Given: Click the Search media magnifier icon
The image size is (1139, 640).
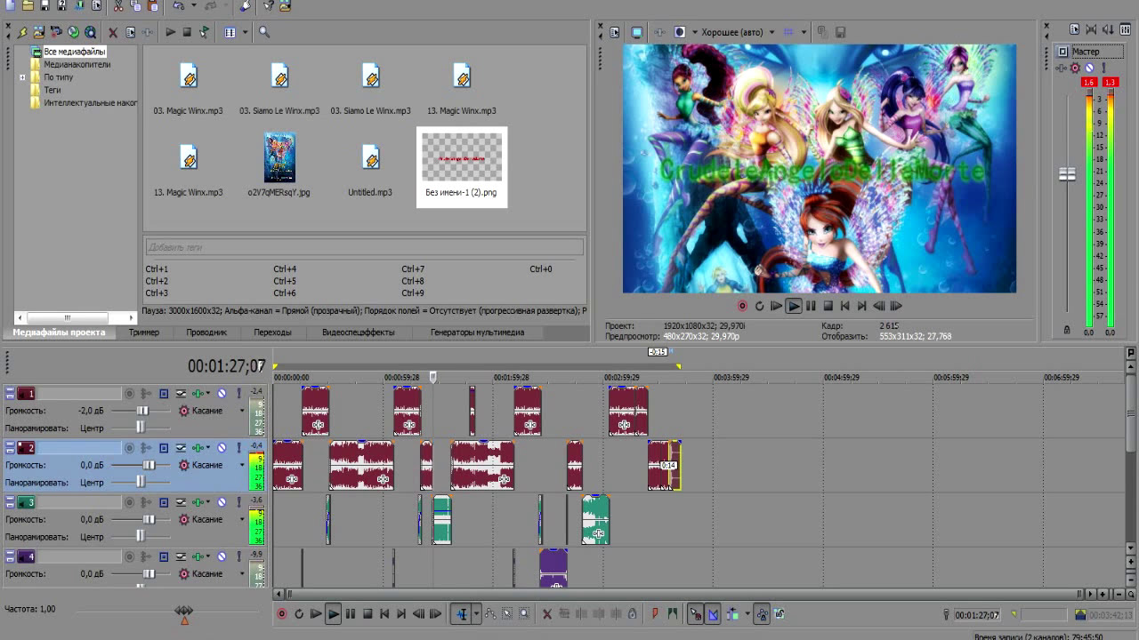Looking at the screenshot, I should tap(264, 32).
